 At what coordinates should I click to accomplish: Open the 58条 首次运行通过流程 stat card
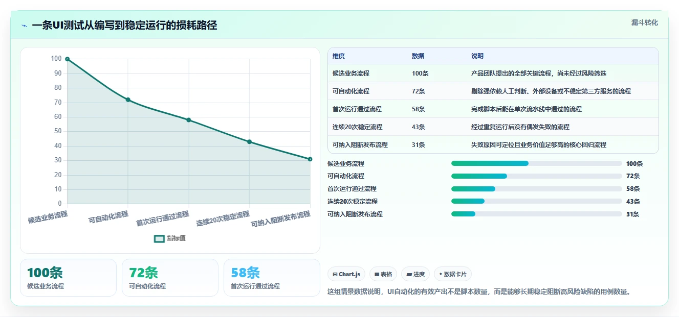(272, 278)
